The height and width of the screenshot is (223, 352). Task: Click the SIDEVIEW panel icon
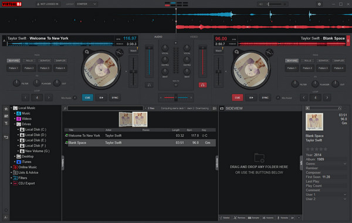[x=222, y=109]
